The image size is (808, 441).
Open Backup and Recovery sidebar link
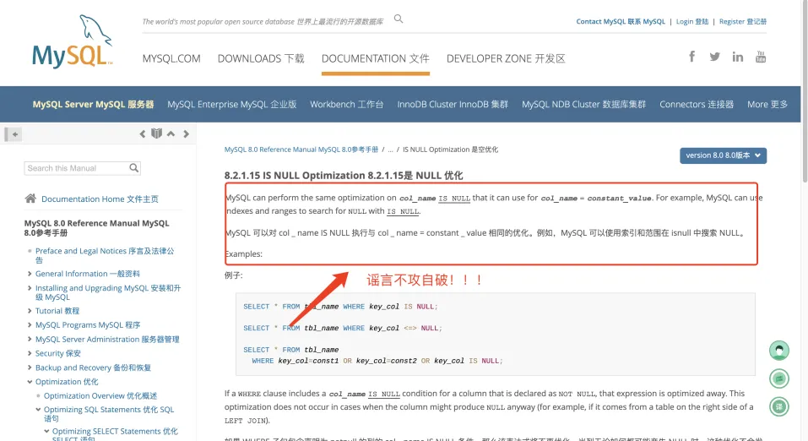coord(93,367)
